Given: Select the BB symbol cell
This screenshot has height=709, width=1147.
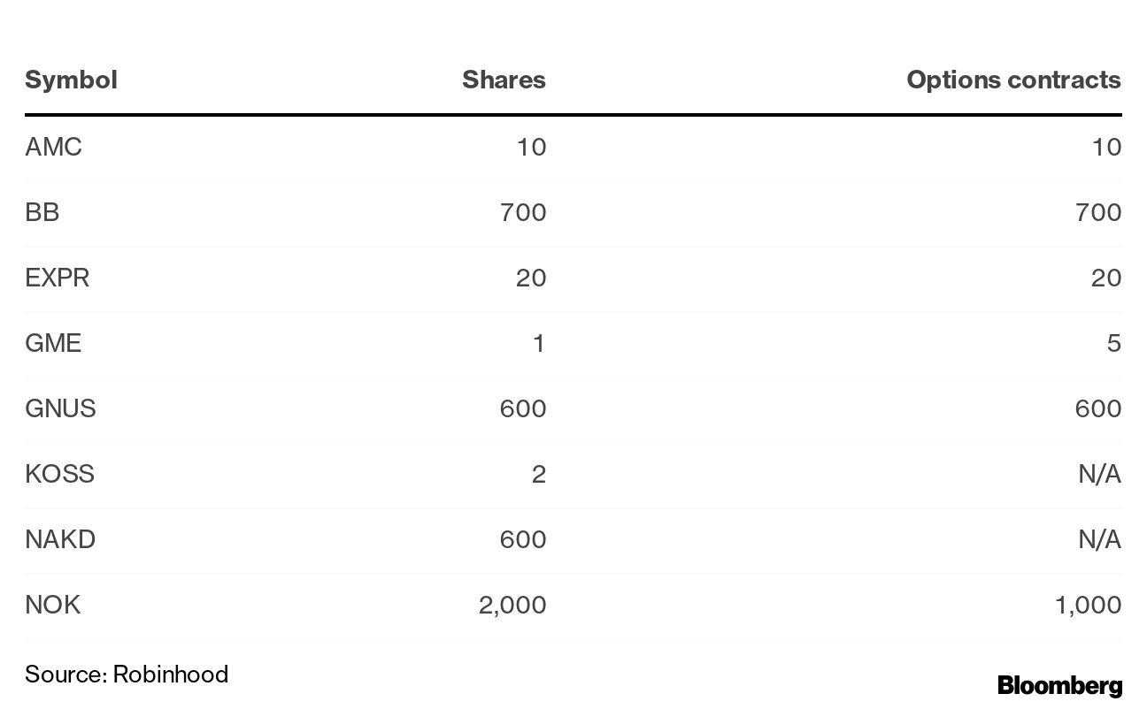Looking at the screenshot, I should (42, 212).
